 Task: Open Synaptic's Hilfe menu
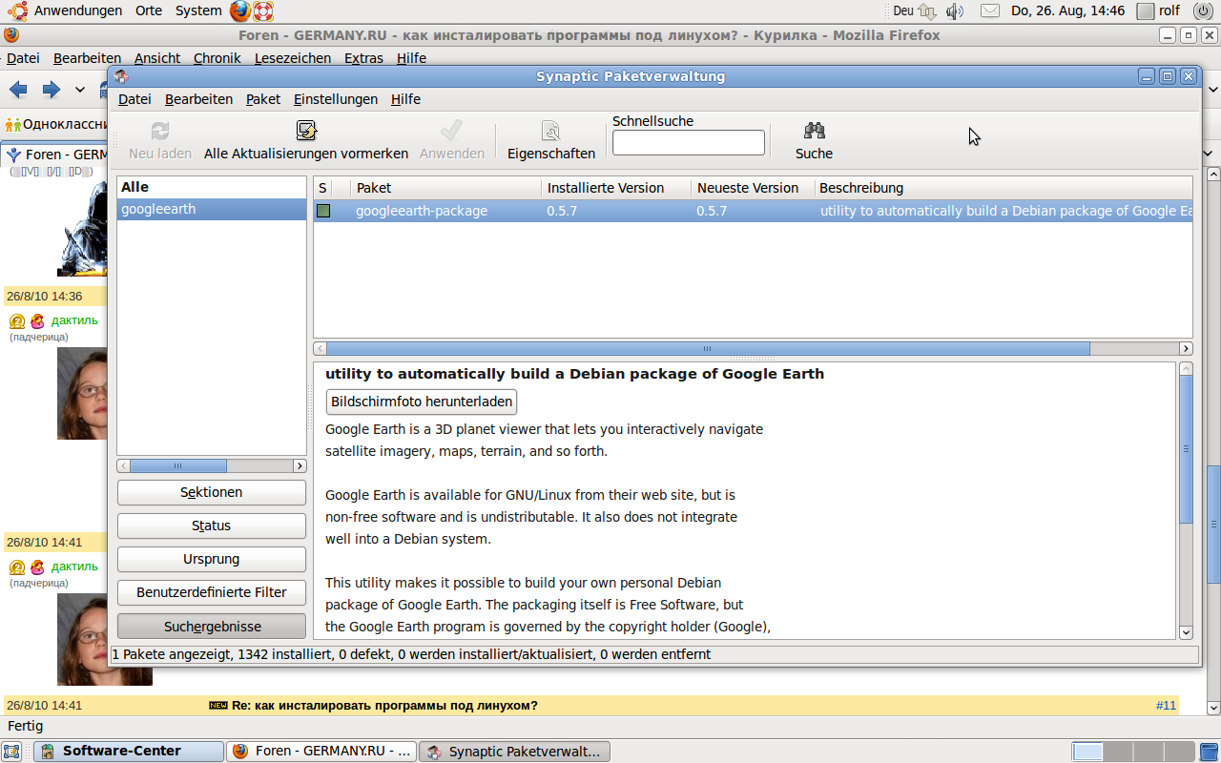pyautogui.click(x=405, y=99)
